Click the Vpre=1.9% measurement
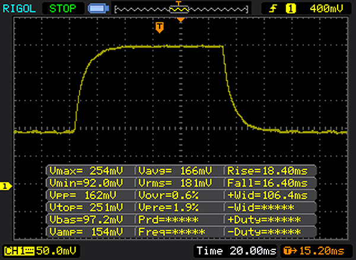Image resolution: width=356 pixels, height=260 pixels. tap(169, 207)
